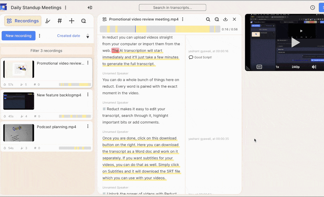The height and width of the screenshot is (197, 324).
Task: Click the highlighted word The
Action: [115, 51]
